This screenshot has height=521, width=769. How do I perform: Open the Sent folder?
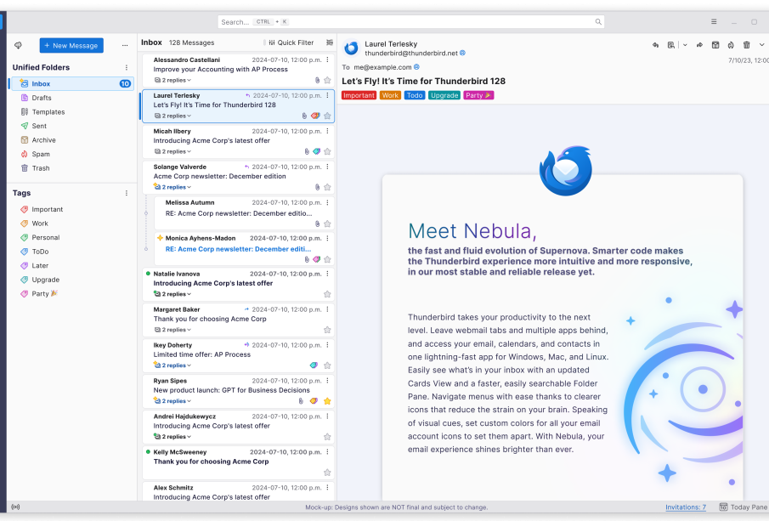[39, 126]
